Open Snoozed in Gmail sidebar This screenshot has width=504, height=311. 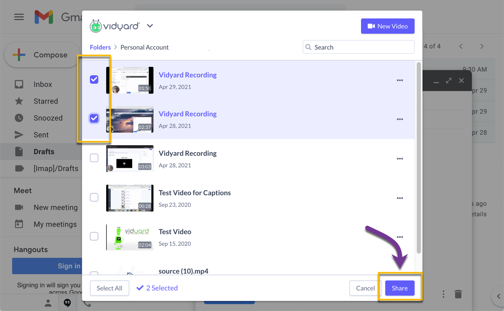click(x=48, y=118)
